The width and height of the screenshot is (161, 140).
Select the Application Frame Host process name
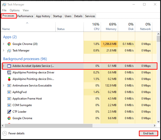tap(27, 99)
